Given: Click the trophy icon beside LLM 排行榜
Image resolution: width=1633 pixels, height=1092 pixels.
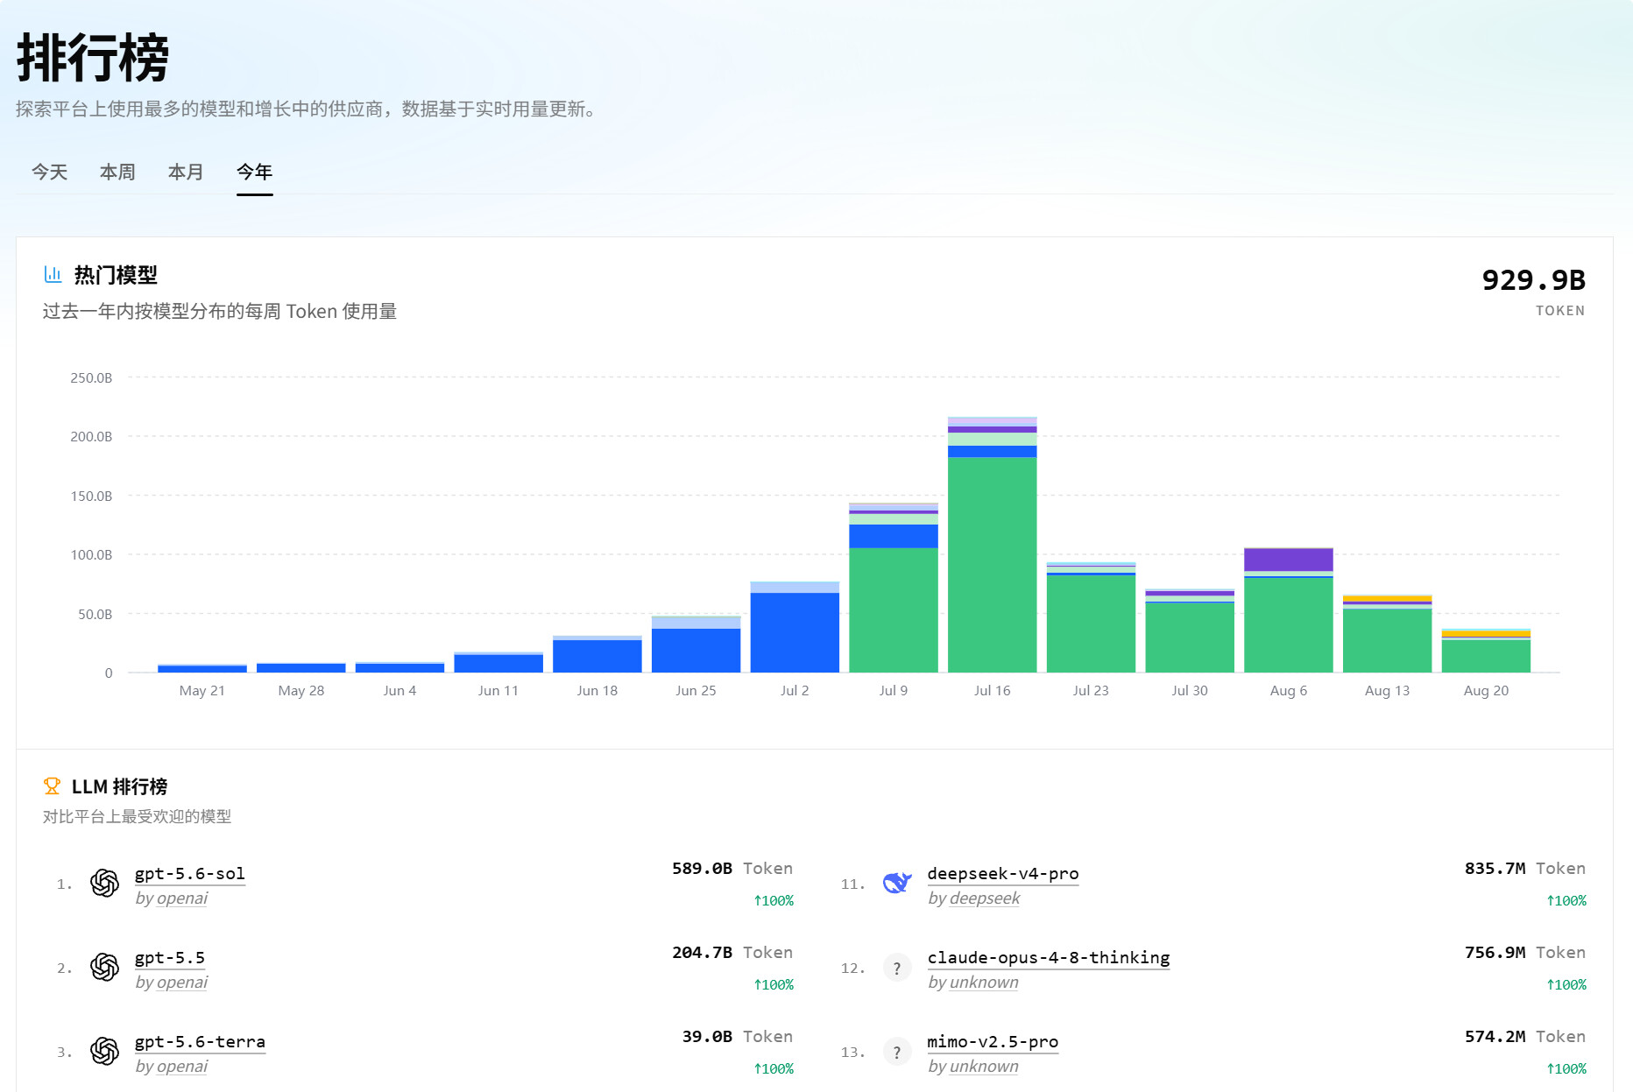Looking at the screenshot, I should coord(52,786).
